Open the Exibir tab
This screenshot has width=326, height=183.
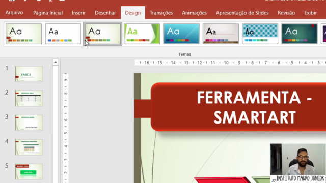point(310,13)
